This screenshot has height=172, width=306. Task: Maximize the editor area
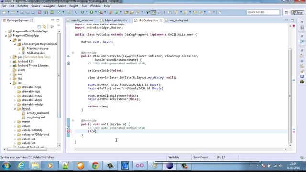click(x=292, y=20)
